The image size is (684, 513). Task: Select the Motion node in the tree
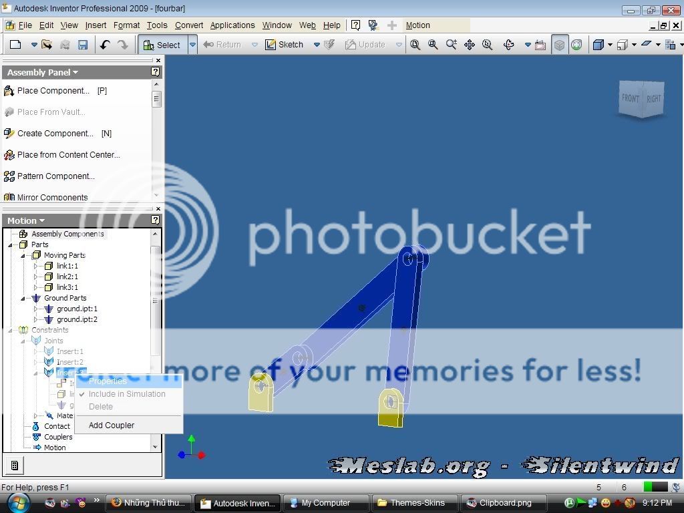(55, 448)
